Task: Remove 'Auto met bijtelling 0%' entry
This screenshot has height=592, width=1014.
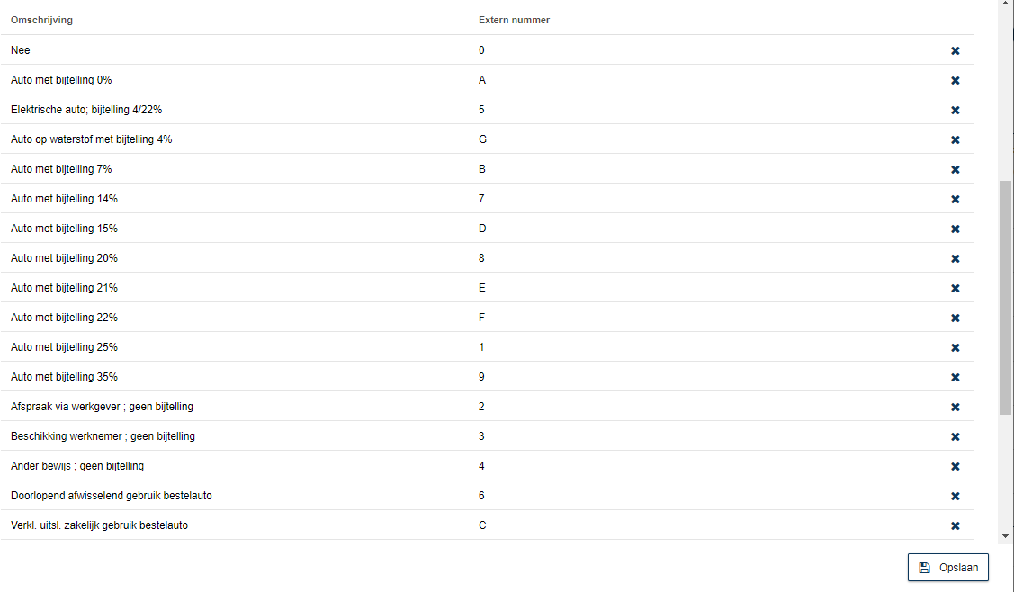Action: [x=956, y=80]
